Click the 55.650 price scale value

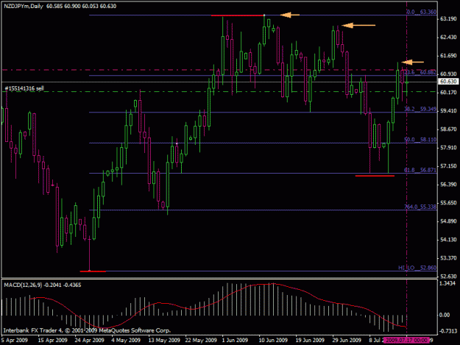448,203
